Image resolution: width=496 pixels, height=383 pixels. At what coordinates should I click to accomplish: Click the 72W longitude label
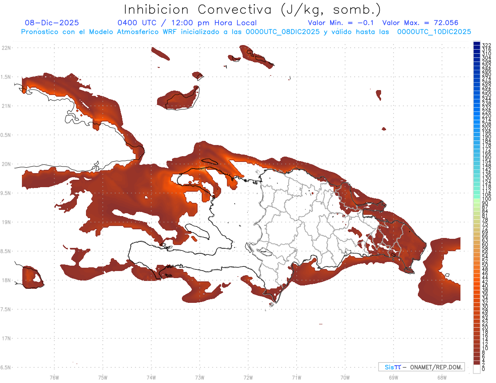pyautogui.click(x=248, y=377)
